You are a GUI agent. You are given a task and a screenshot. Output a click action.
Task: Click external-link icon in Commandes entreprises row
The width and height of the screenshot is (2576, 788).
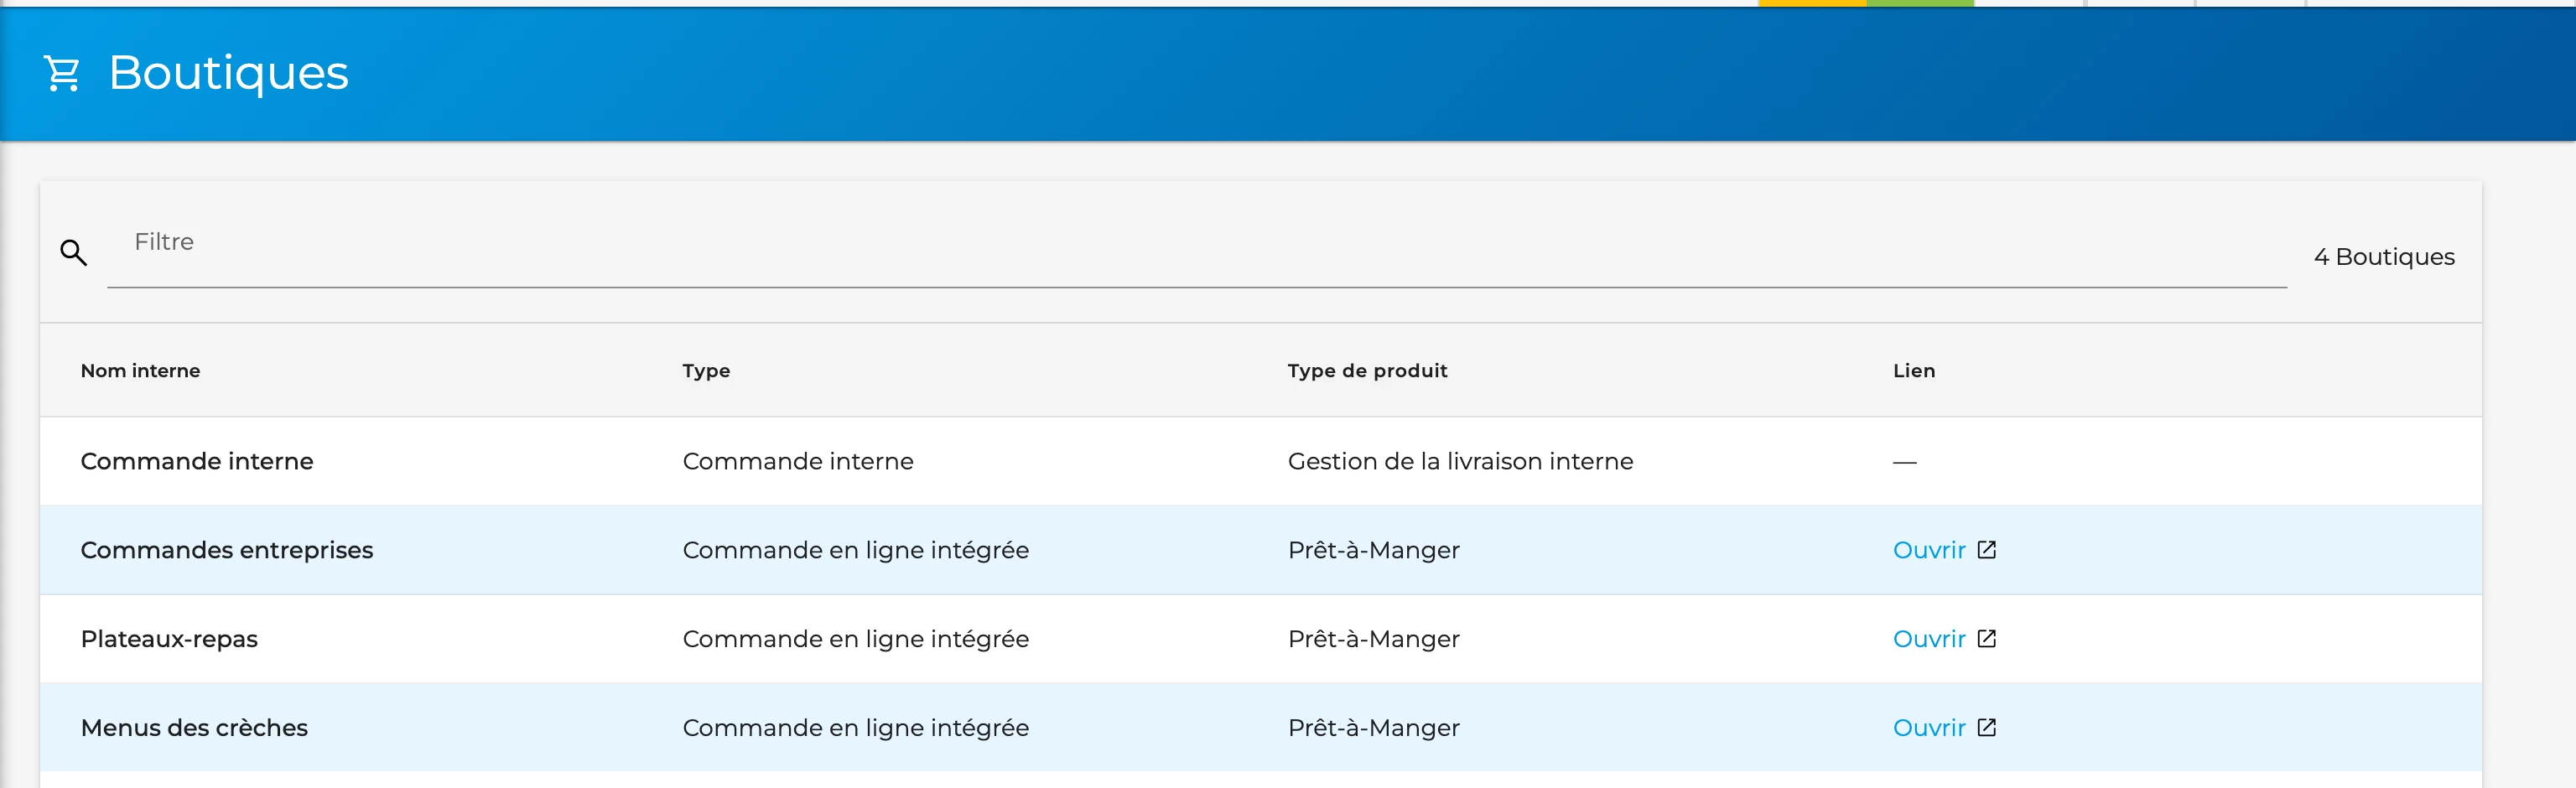(1986, 550)
